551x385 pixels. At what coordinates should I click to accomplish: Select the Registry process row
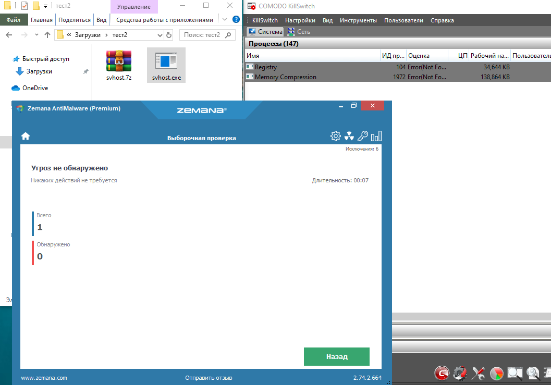[x=398, y=67]
